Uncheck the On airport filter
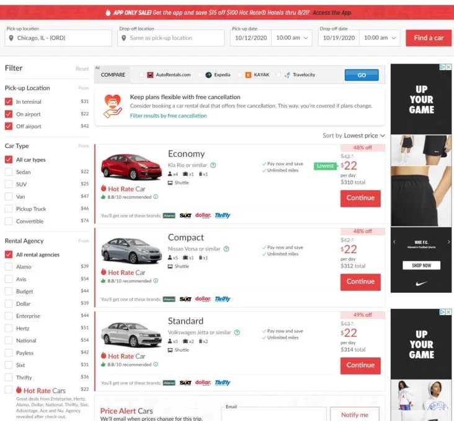Image resolution: width=454 pixels, height=421 pixels. (x=9, y=114)
